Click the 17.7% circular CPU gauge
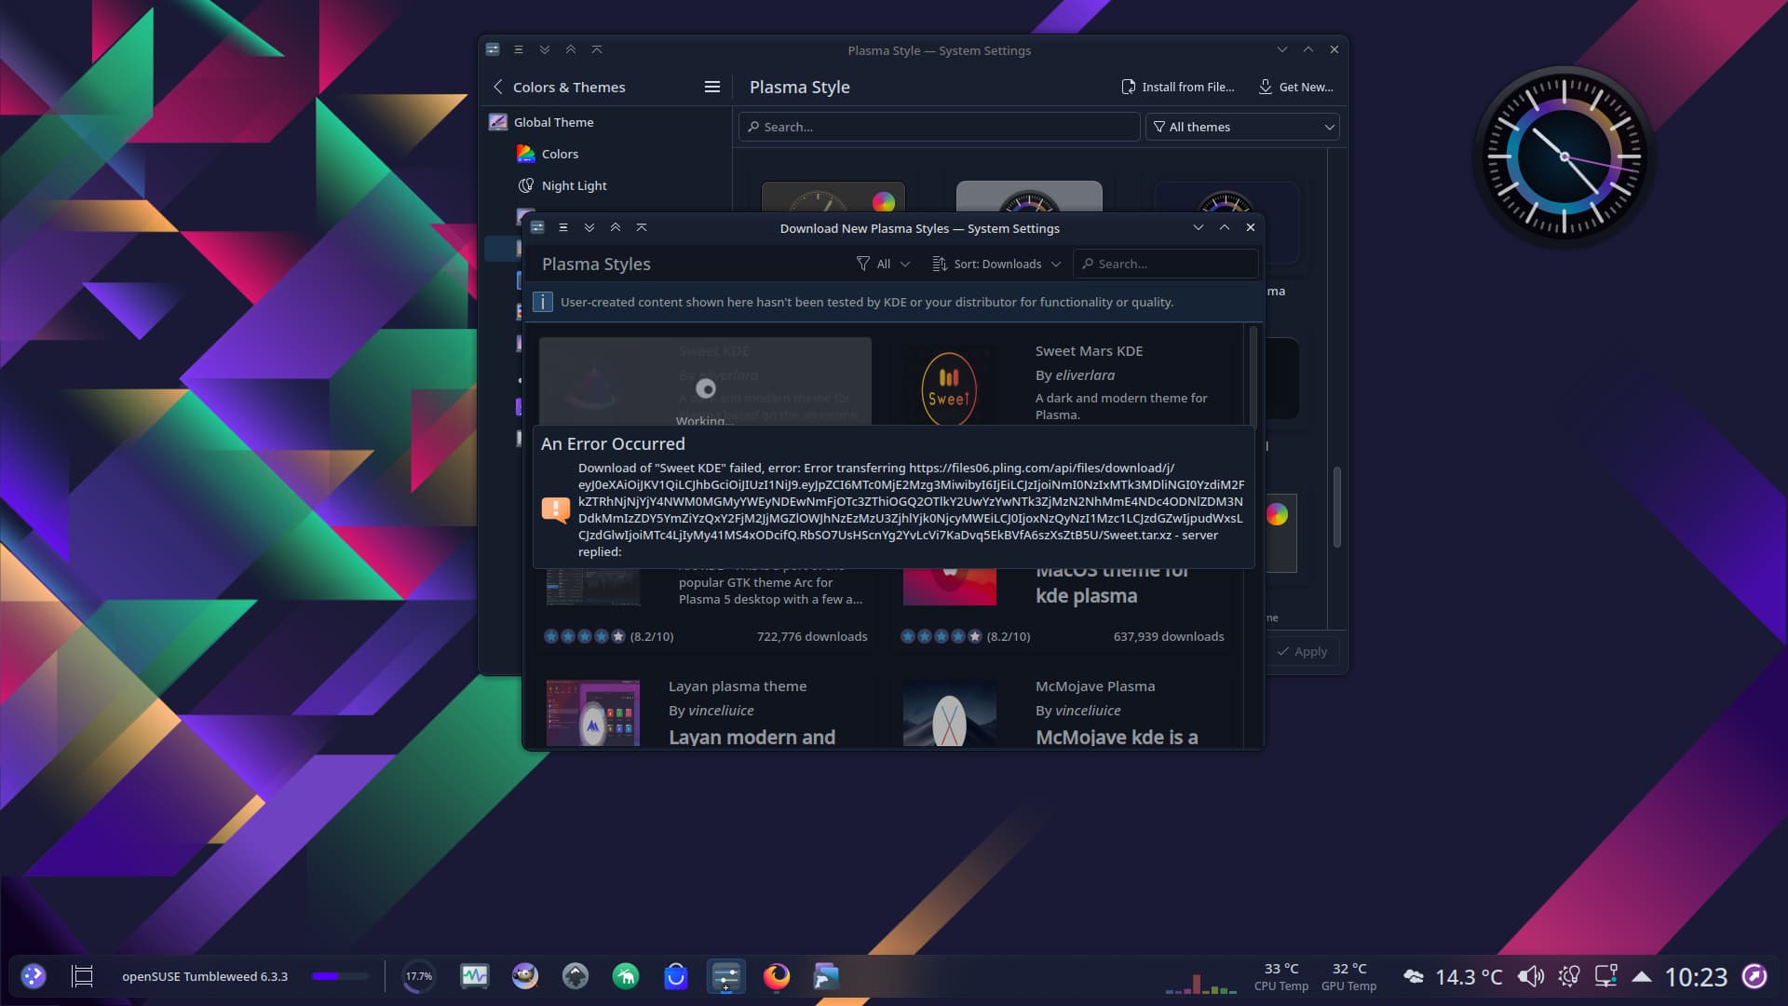Screen dimensions: 1788x1006 [x=419, y=976]
